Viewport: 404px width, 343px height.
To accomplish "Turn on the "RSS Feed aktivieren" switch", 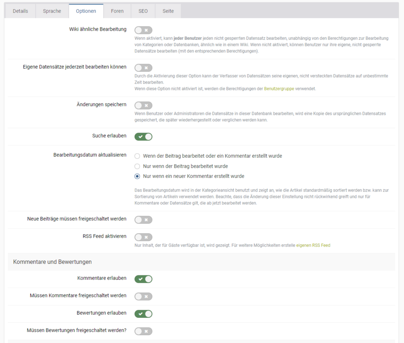I will coord(143,237).
